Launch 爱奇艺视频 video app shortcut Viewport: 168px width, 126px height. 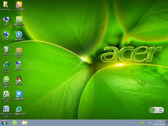pyautogui.click(x=19, y=19)
